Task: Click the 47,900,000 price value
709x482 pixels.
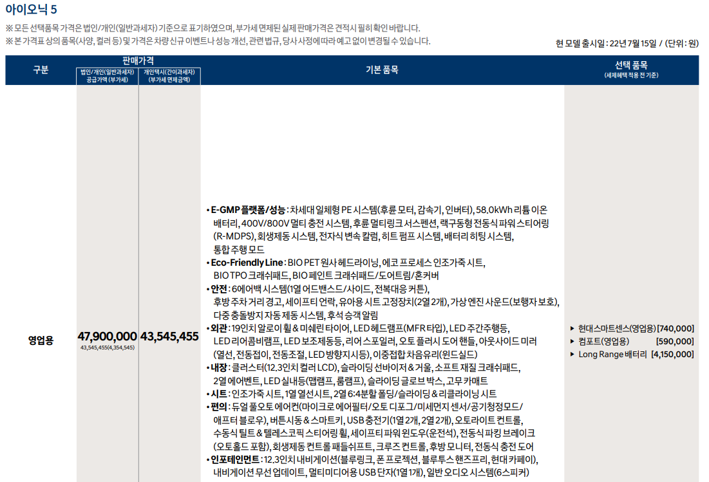Action: point(107,337)
